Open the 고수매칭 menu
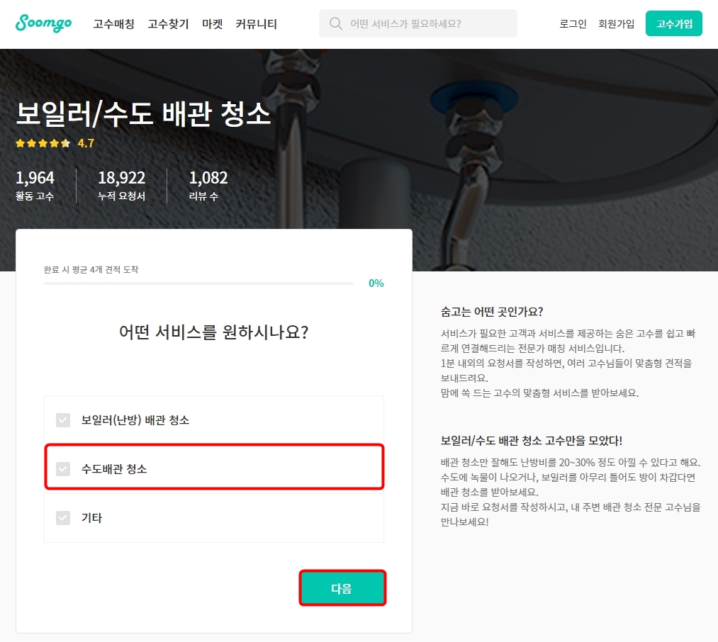Viewport: 718px width, 642px height. (x=113, y=23)
